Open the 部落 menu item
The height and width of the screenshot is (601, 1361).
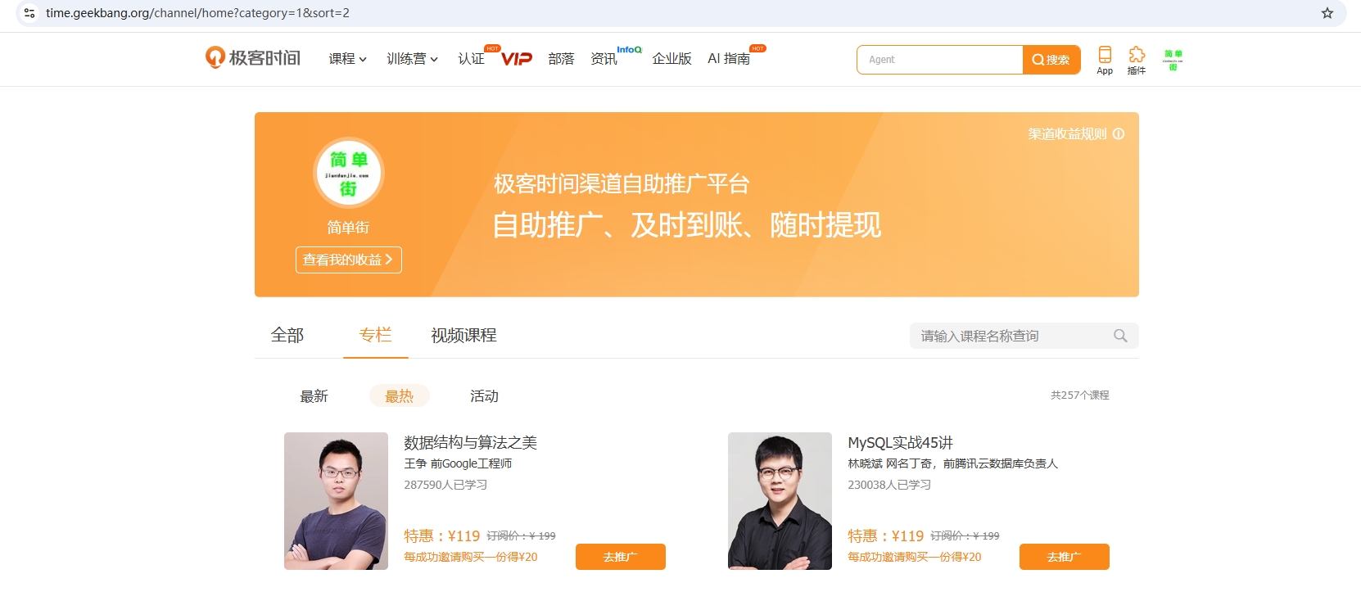coord(561,59)
